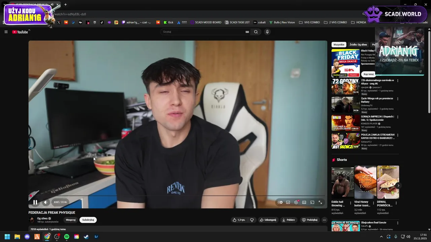Enter fullscreen mode

point(320,202)
